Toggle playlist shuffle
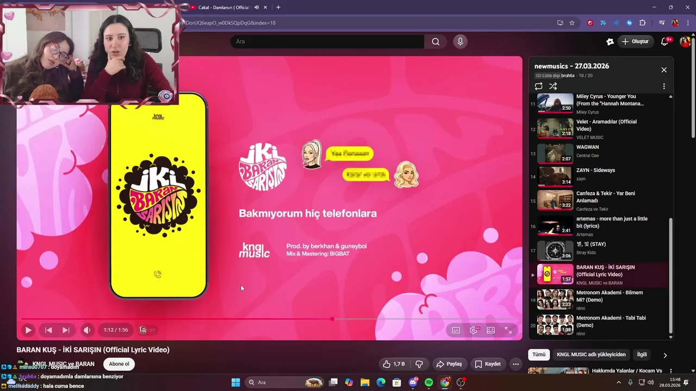Viewport: 696px width, 391px height. click(x=553, y=86)
